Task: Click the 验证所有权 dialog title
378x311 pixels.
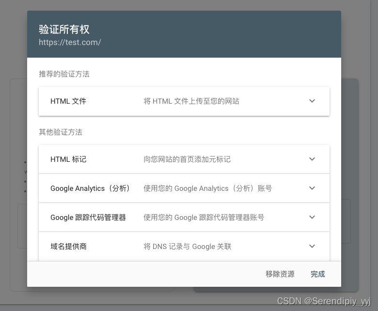Action: tap(64, 30)
